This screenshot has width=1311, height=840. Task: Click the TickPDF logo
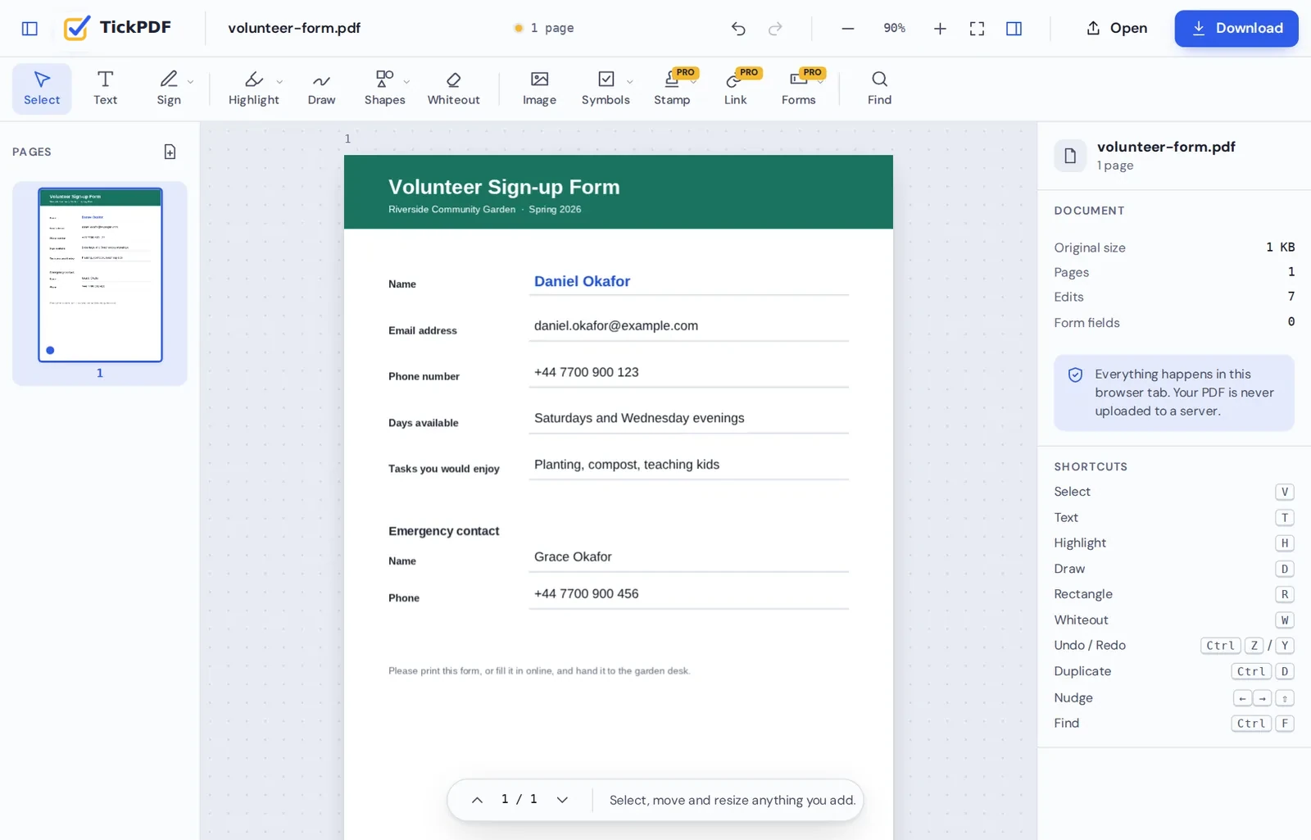[117, 28]
